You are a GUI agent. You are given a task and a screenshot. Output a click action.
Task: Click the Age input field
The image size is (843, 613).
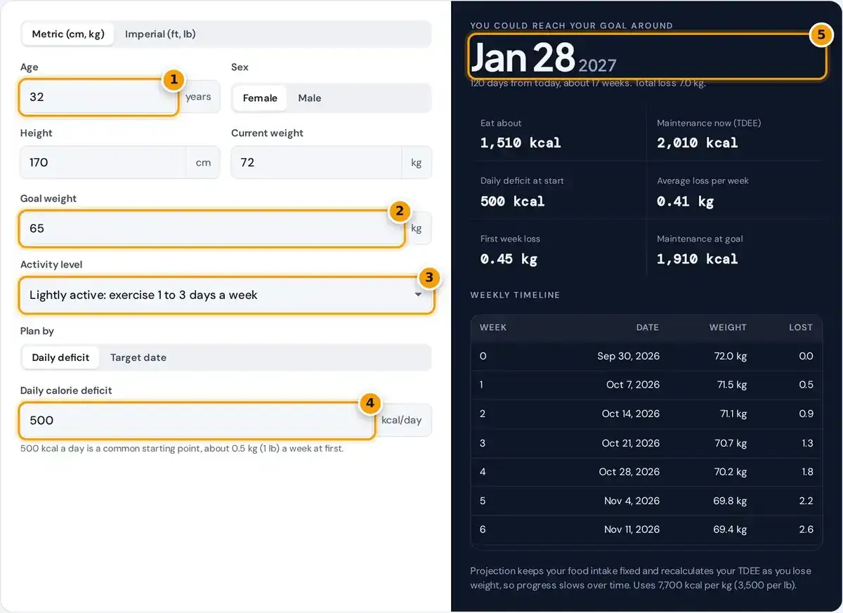(98, 97)
